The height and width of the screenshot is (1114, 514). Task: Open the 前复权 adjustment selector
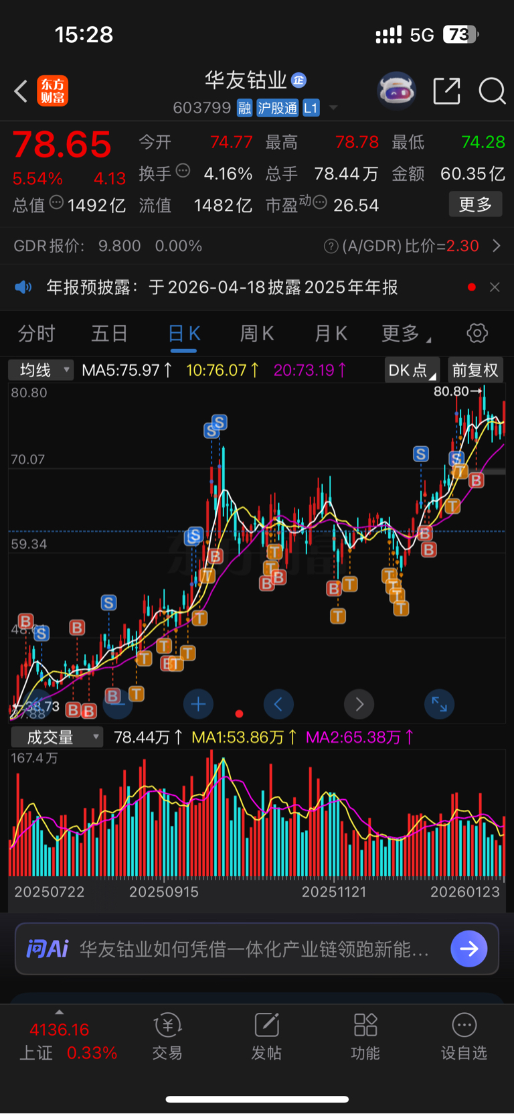[475, 370]
